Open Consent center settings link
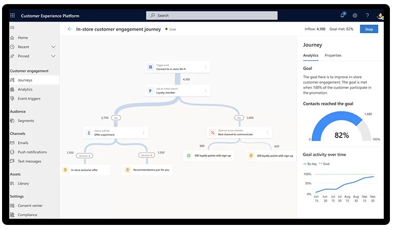The width and height of the screenshot is (393, 229). pyautogui.click(x=30, y=205)
